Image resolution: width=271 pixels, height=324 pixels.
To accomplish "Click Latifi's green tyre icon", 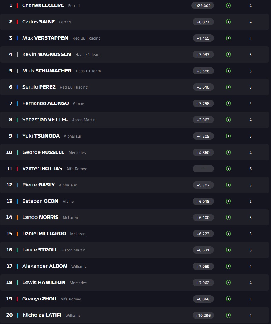I will click(x=228, y=315).
